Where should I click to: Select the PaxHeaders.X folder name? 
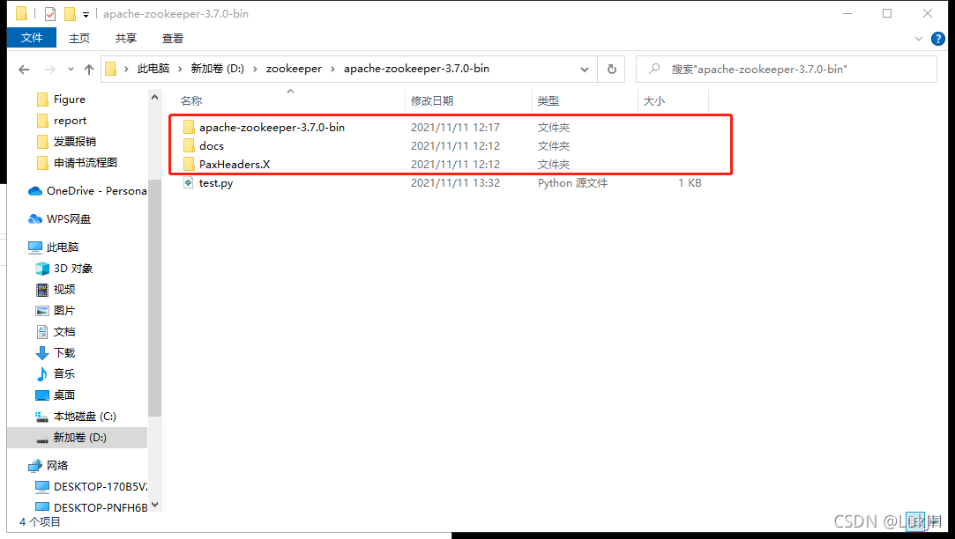pos(235,165)
